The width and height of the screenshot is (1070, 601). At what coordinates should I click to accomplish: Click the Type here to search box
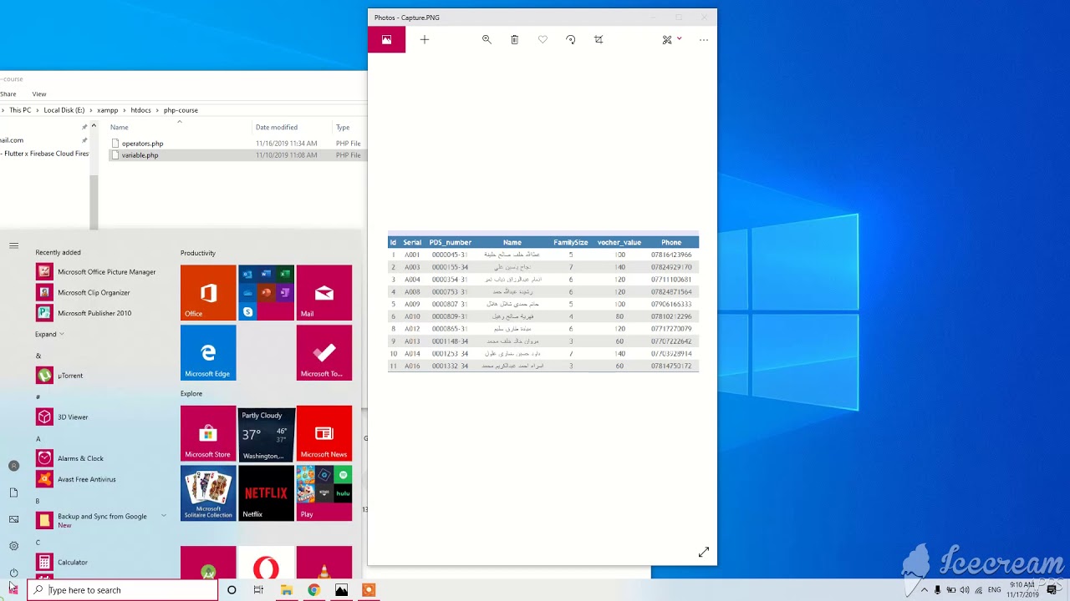tap(123, 590)
